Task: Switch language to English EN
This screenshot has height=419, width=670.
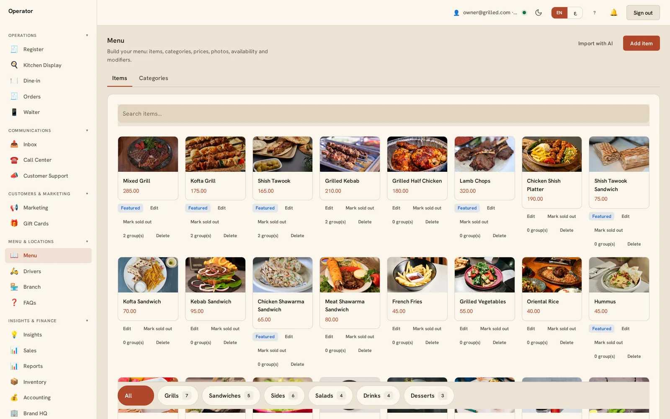Action: pyautogui.click(x=559, y=13)
